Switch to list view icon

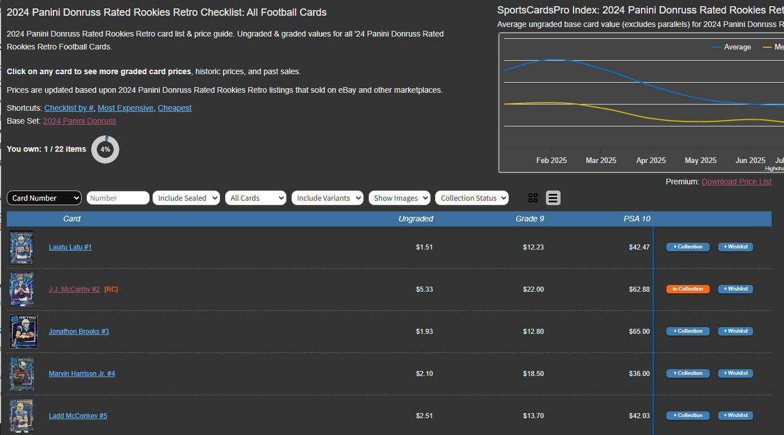click(x=553, y=198)
